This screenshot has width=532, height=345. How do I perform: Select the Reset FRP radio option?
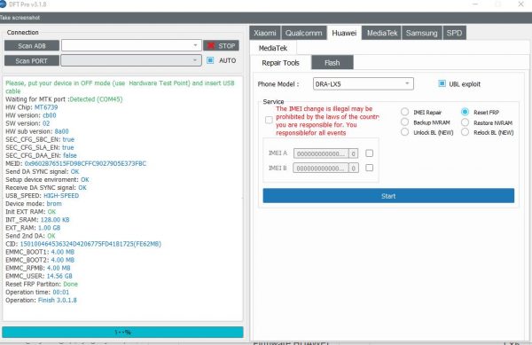pyautogui.click(x=465, y=112)
